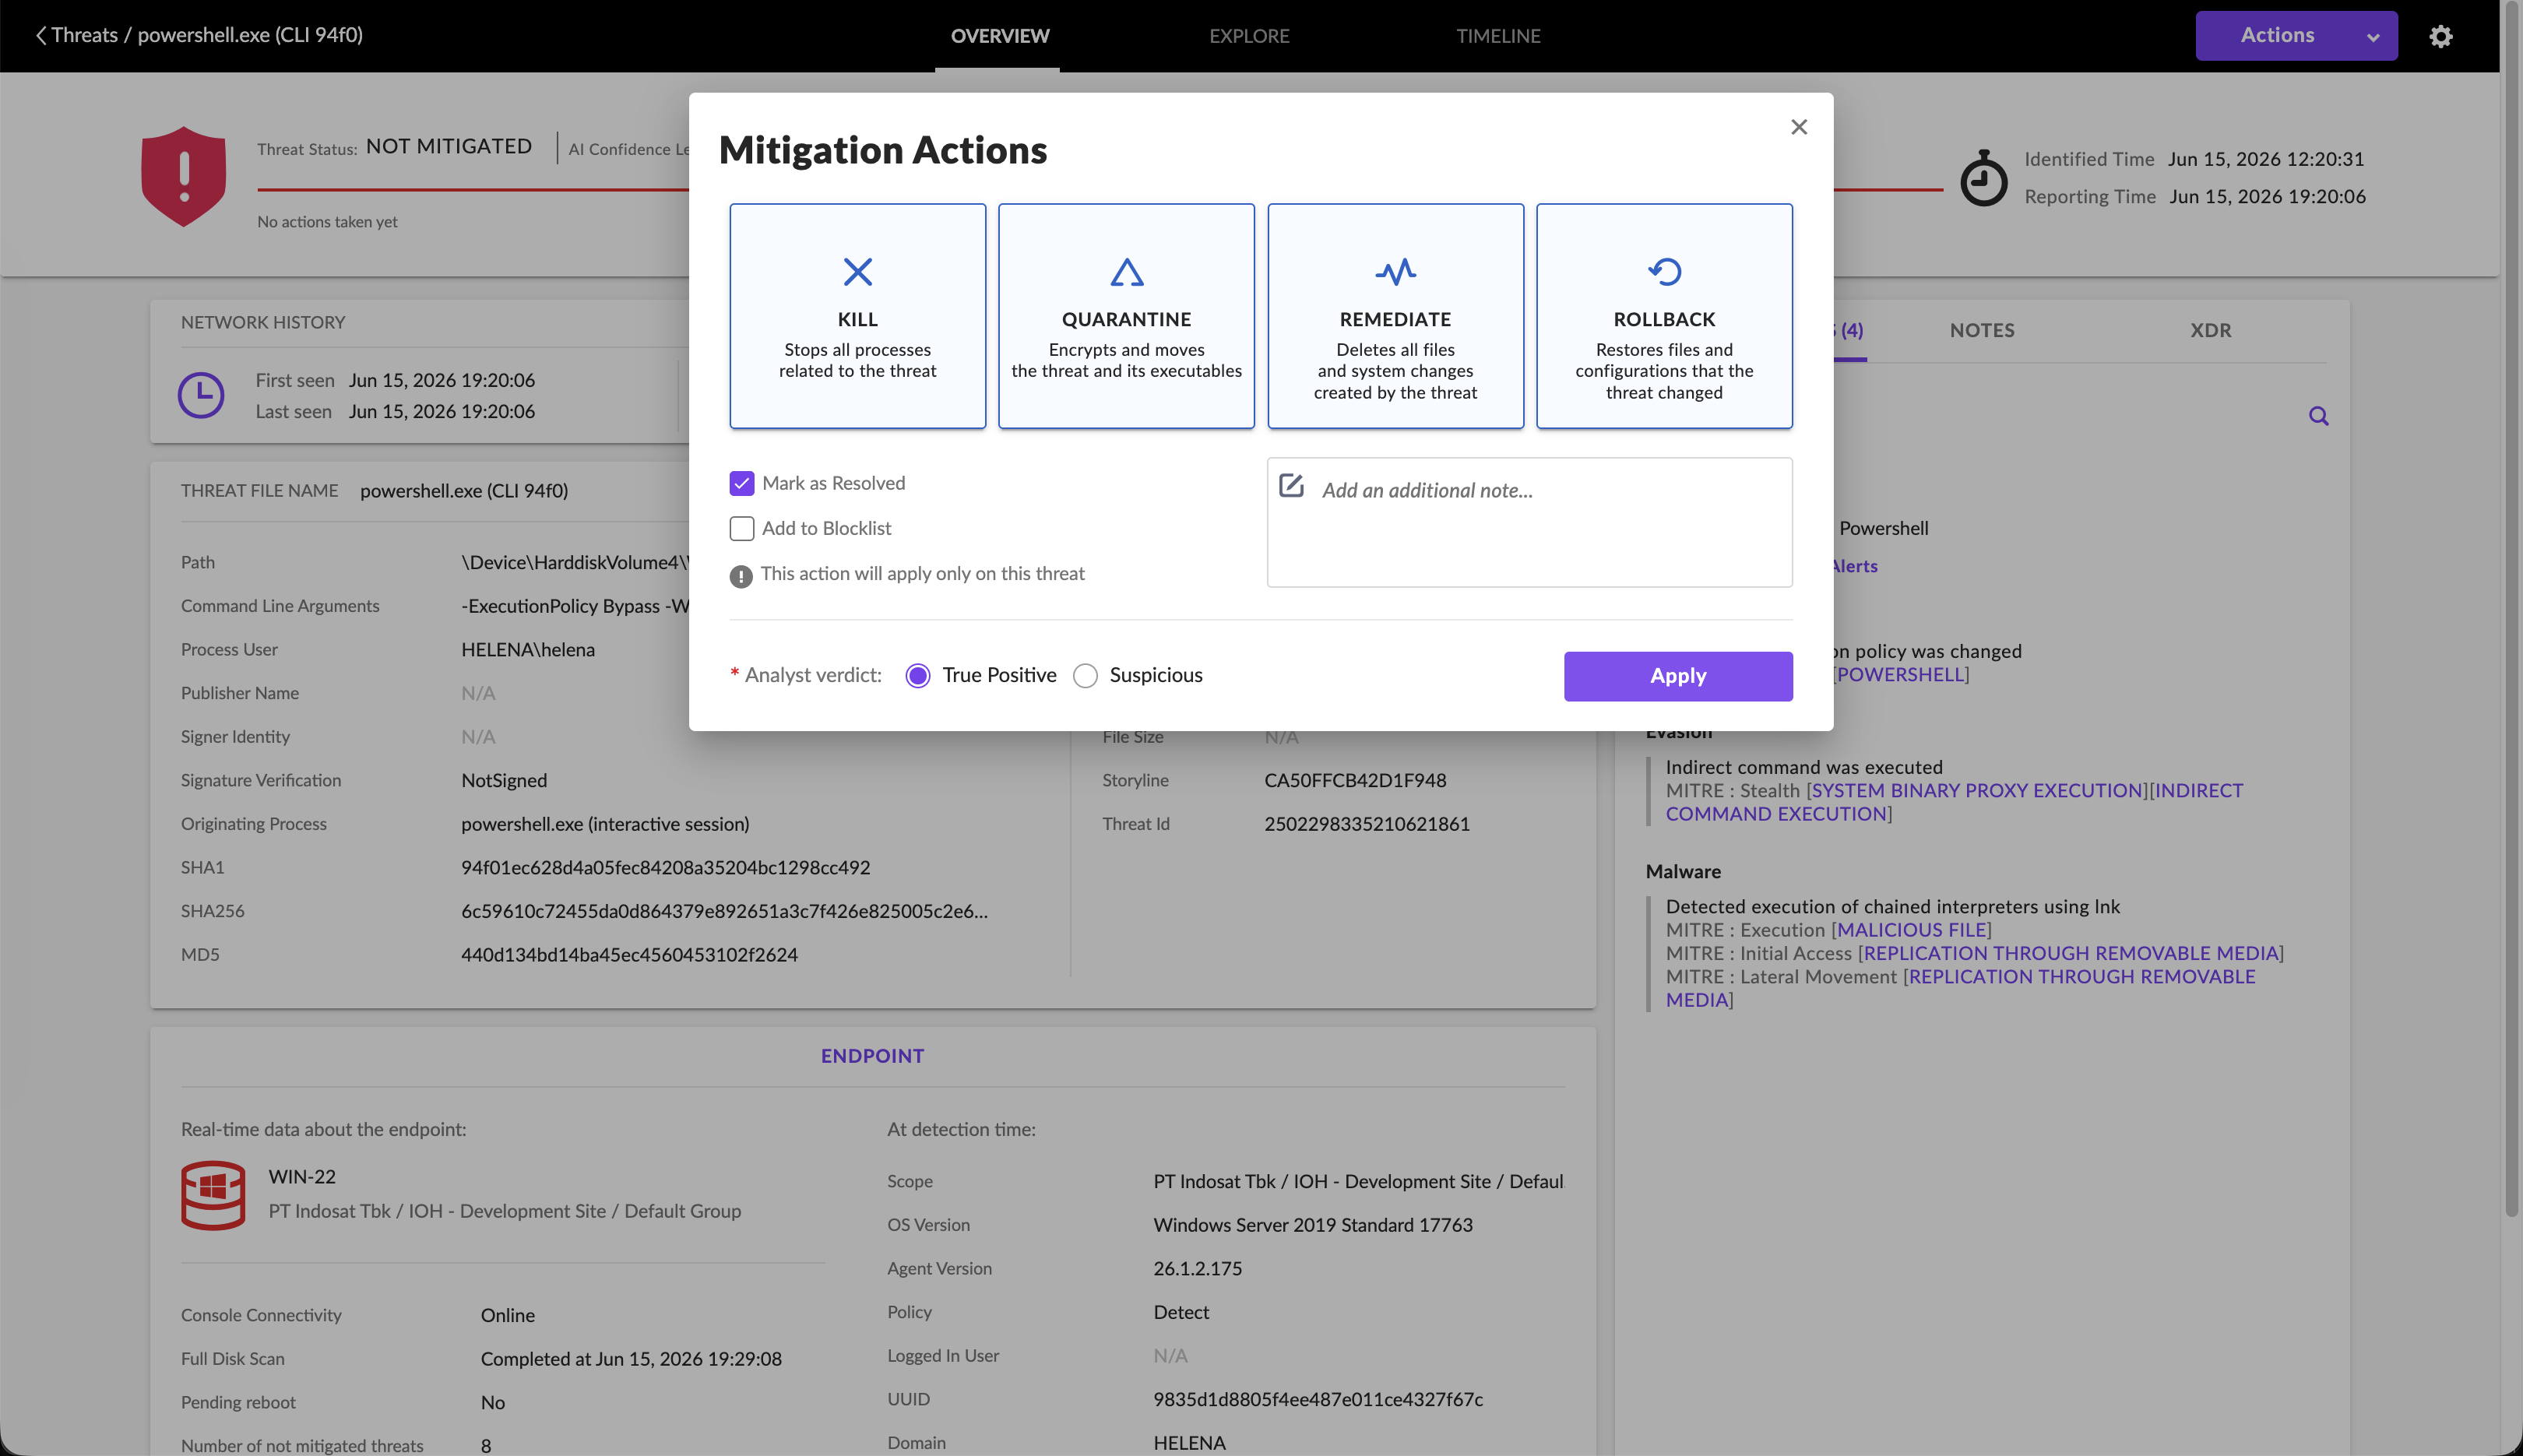Image resolution: width=2523 pixels, height=1456 pixels.
Task: Pick the Remediate pulse icon
Action: (1395, 272)
